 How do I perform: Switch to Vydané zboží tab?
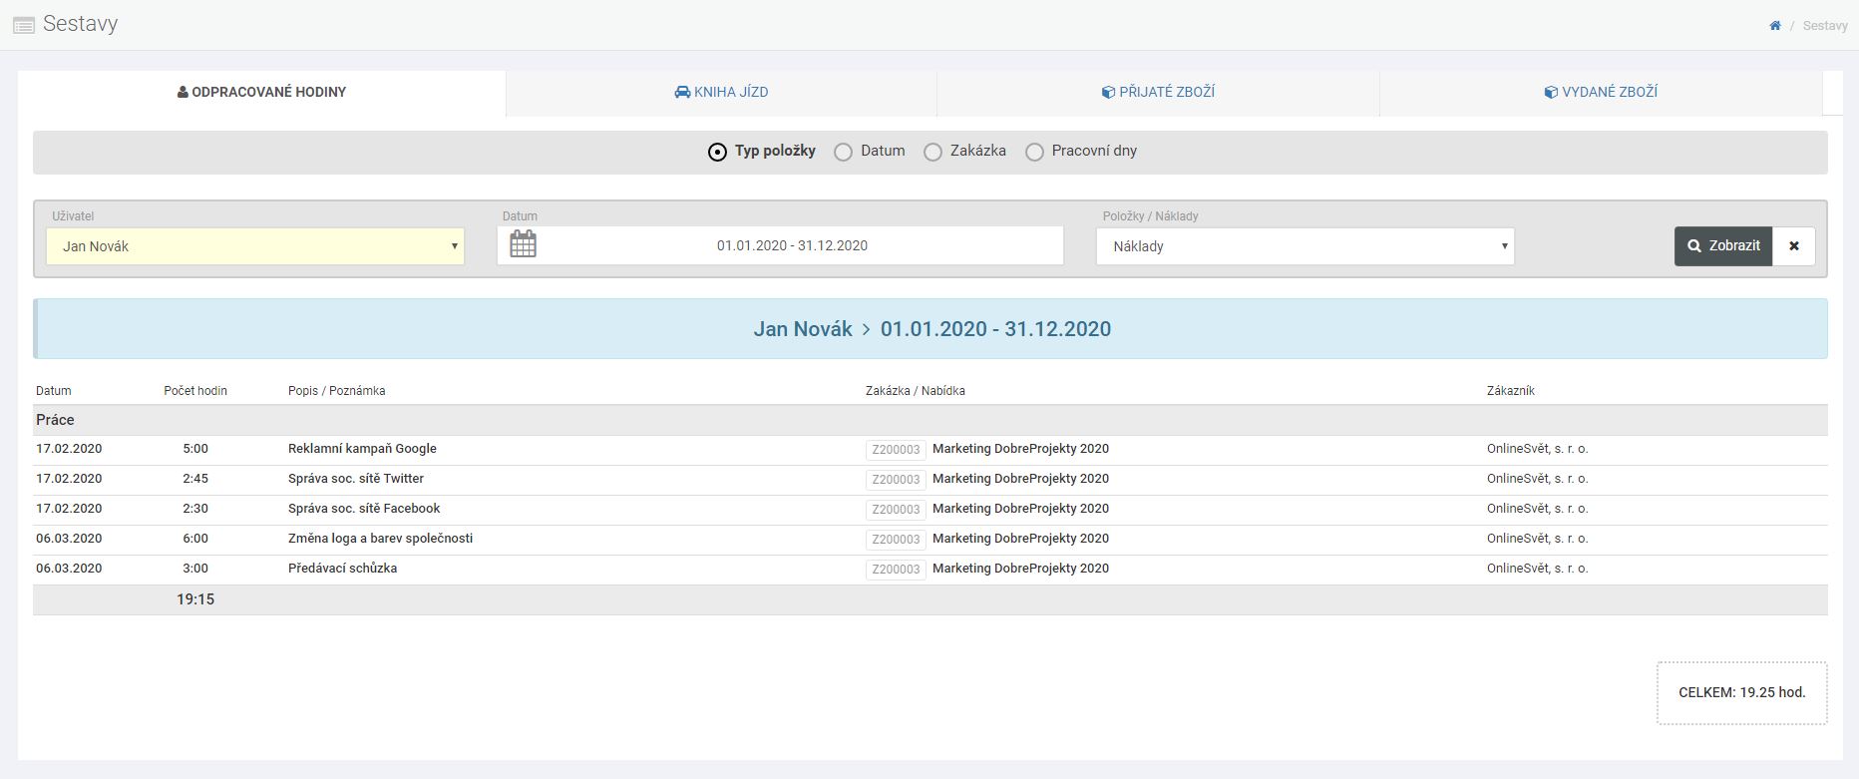[1601, 93]
